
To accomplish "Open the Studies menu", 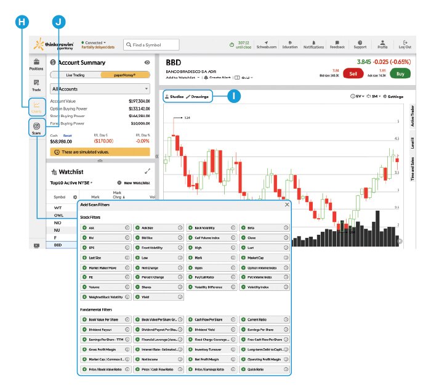I will 174,97.
